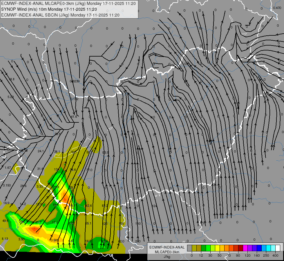Click the legend tick label 70
This screenshot has width=284, height=261.
pos(229,255)
